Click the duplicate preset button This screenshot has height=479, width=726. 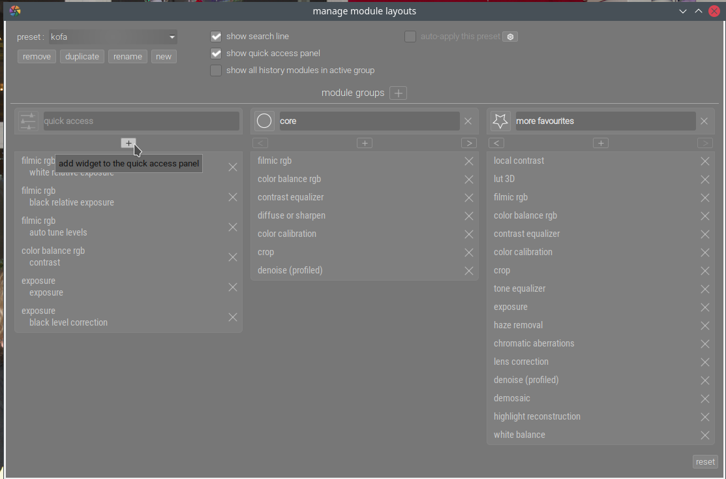click(82, 57)
